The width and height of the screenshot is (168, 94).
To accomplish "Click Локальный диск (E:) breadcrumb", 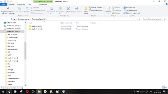I will [x=39, y=19].
